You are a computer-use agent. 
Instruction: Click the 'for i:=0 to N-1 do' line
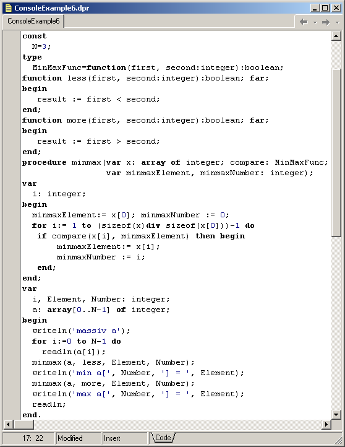(76, 342)
